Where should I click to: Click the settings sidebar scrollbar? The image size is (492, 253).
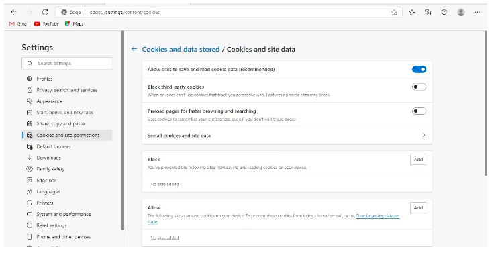click(x=122, y=130)
